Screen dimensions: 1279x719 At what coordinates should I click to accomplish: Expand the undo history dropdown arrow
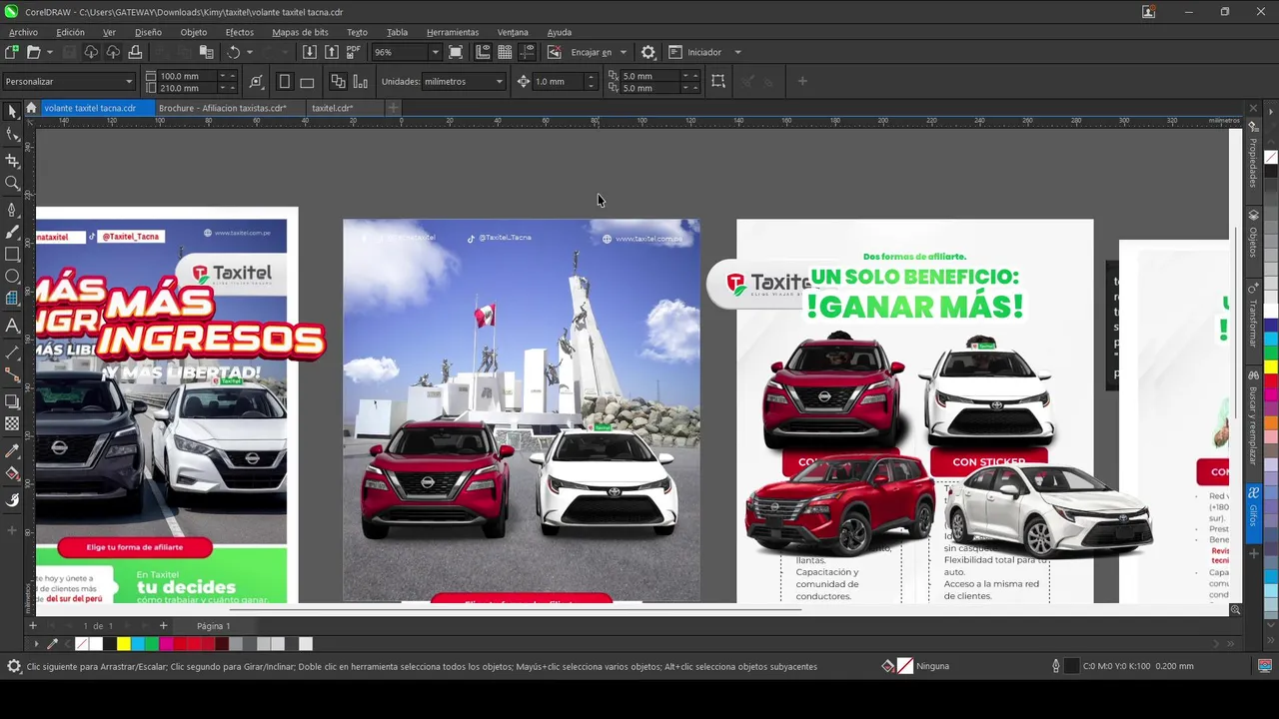[x=249, y=52]
